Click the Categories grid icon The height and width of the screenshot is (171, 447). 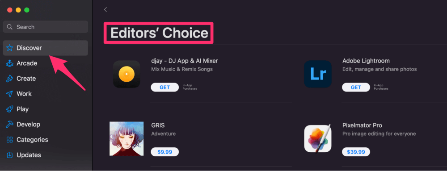(10, 140)
